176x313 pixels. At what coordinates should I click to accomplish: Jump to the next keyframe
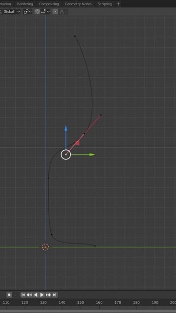[x=48, y=295]
